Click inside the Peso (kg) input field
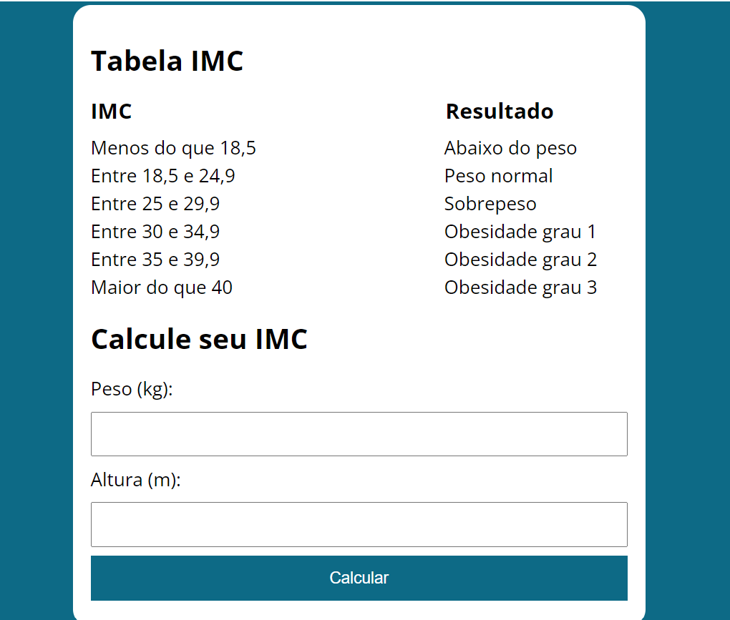 click(359, 433)
